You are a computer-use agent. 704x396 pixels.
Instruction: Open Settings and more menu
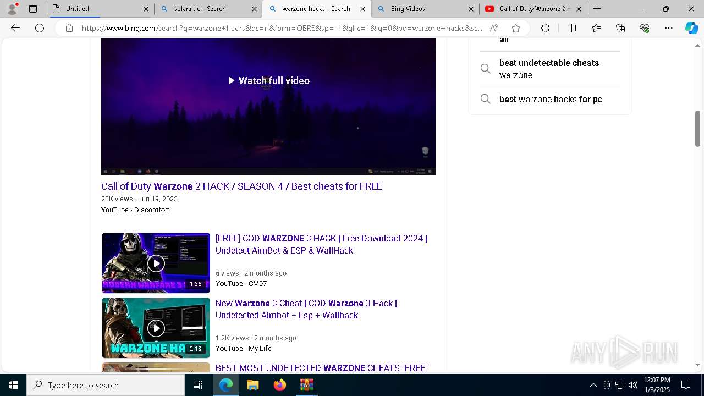coord(669,28)
